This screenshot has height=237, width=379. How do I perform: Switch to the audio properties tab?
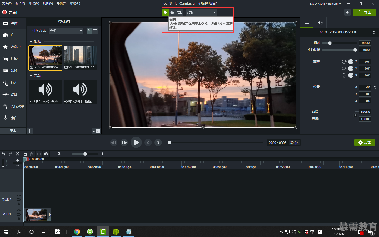click(x=320, y=23)
